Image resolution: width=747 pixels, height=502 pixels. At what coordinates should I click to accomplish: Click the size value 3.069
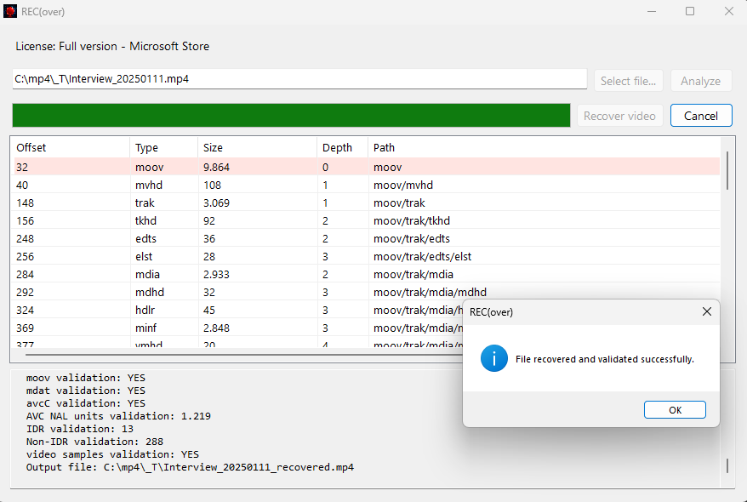(x=216, y=203)
